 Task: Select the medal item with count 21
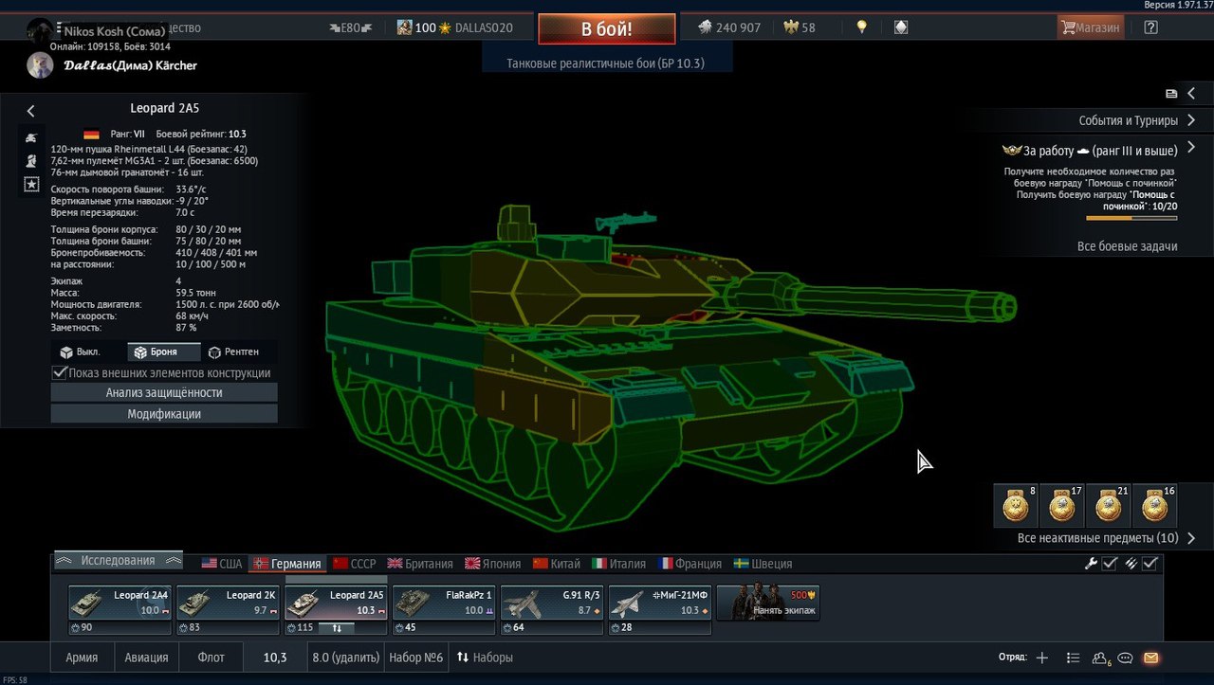pyautogui.click(x=1108, y=506)
